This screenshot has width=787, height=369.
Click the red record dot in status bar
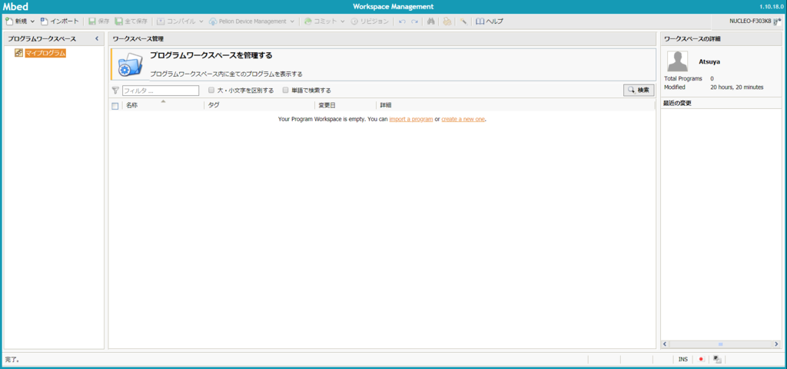coord(701,360)
